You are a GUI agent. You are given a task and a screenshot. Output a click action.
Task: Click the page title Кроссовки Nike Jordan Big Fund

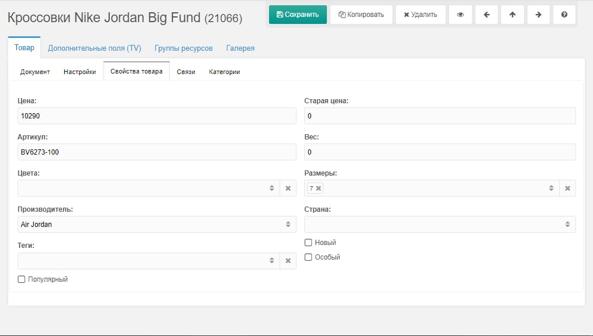(x=104, y=17)
